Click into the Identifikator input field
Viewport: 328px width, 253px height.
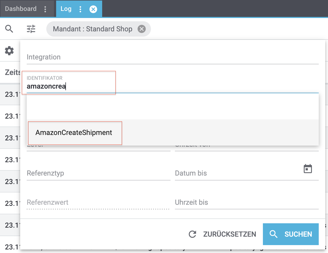tap(172, 87)
